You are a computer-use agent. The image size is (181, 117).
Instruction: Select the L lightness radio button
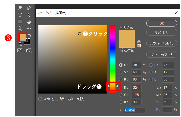pyautogui.click(x=151, y=65)
